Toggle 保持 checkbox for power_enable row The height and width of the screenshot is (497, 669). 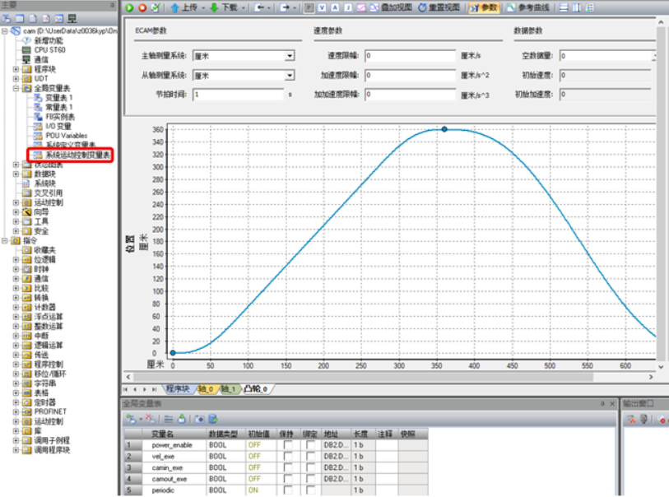coord(288,444)
